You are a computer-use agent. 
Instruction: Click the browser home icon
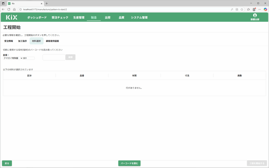14,9
